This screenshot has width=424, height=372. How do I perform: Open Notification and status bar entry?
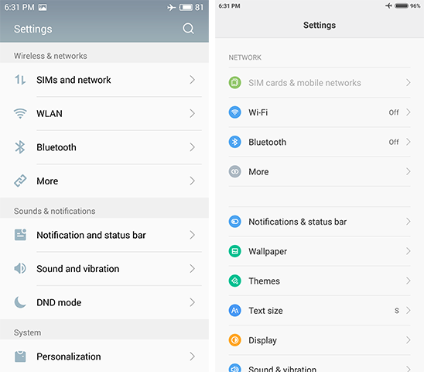tap(104, 235)
